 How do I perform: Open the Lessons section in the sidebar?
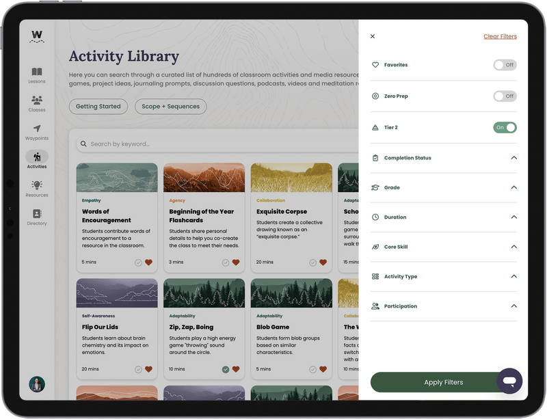(x=36, y=73)
